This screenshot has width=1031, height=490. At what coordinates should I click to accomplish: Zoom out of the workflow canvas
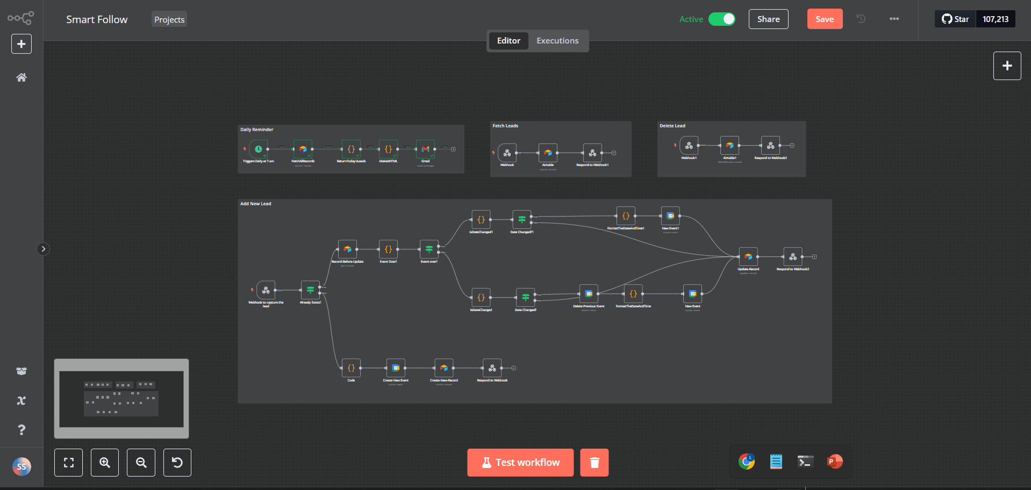point(141,463)
